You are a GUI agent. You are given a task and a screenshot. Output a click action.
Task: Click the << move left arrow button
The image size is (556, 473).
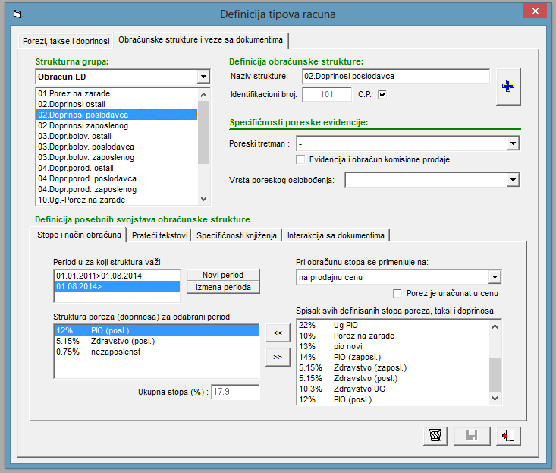click(276, 333)
